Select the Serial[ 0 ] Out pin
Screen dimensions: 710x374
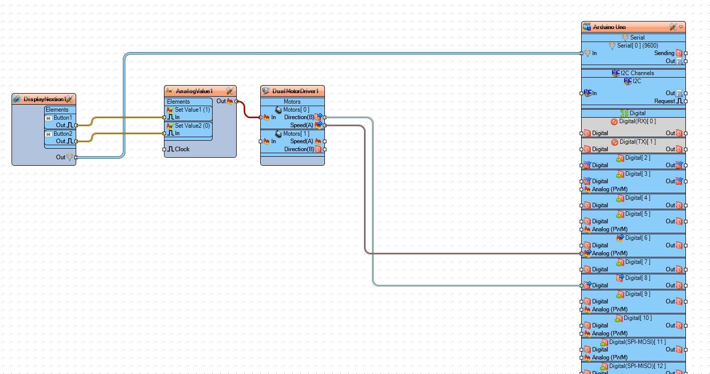click(x=686, y=61)
